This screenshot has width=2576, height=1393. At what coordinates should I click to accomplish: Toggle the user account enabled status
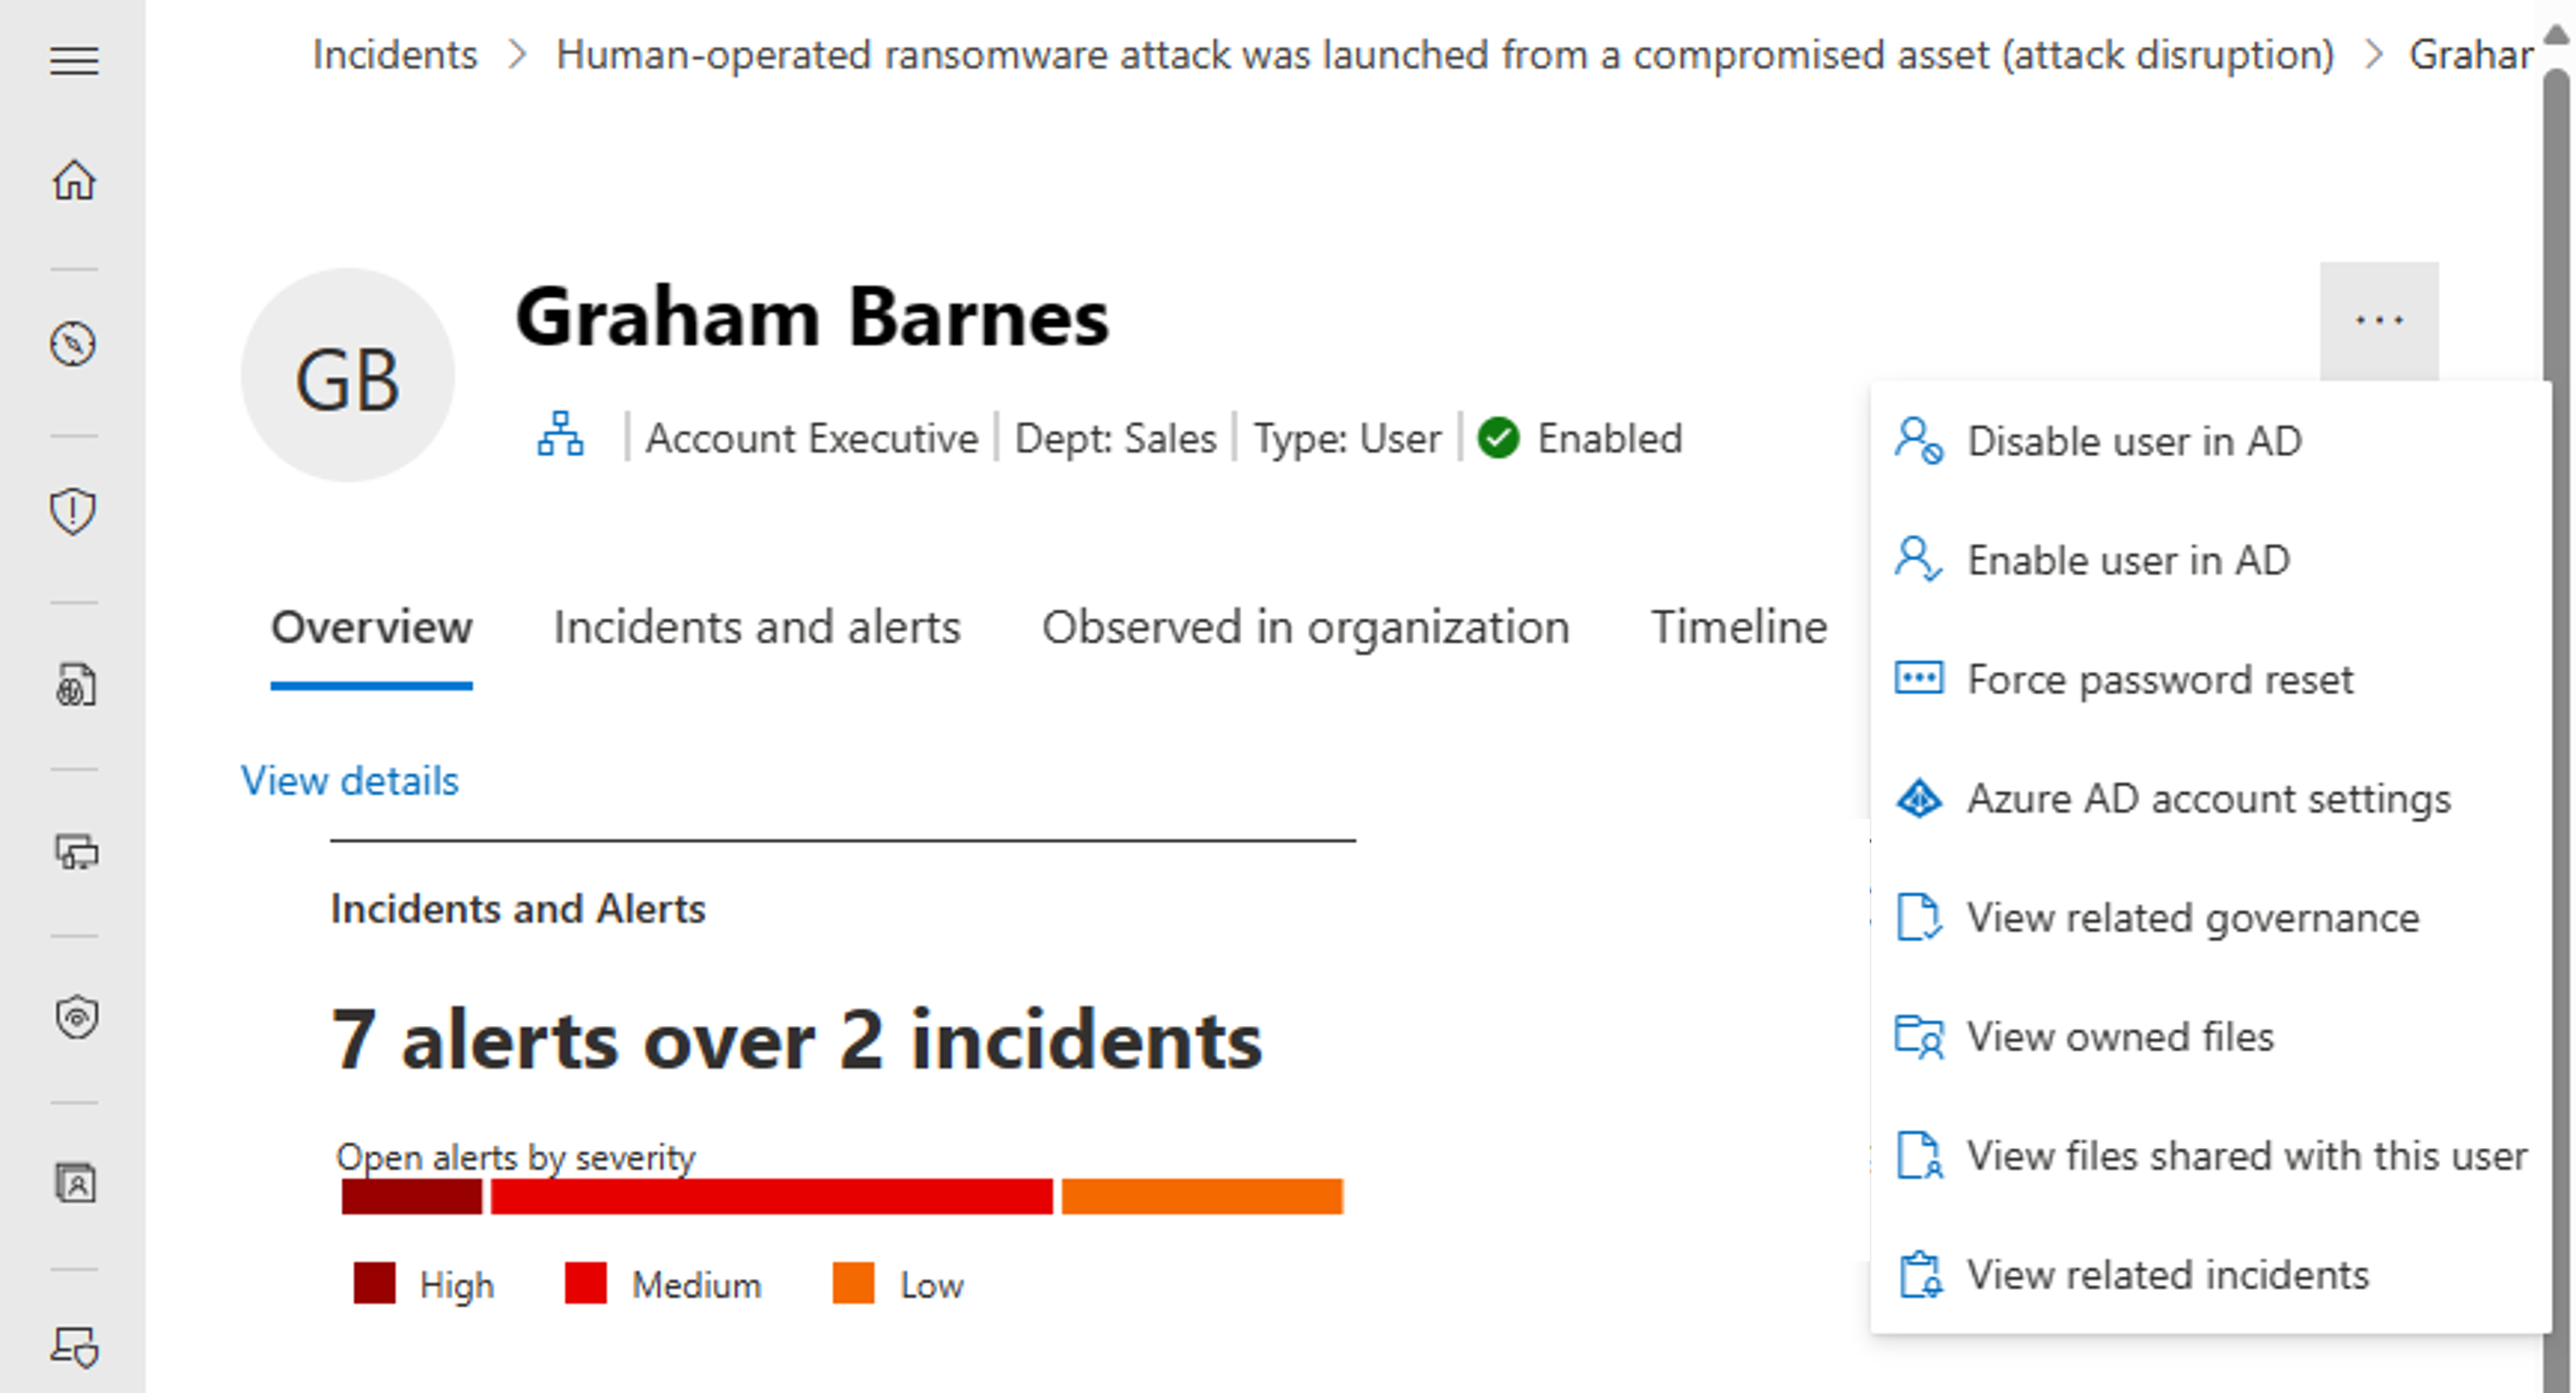(2135, 441)
